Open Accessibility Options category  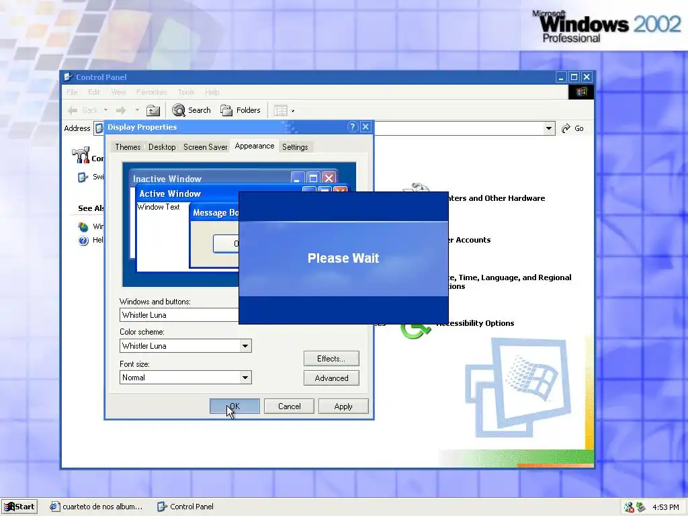point(475,323)
